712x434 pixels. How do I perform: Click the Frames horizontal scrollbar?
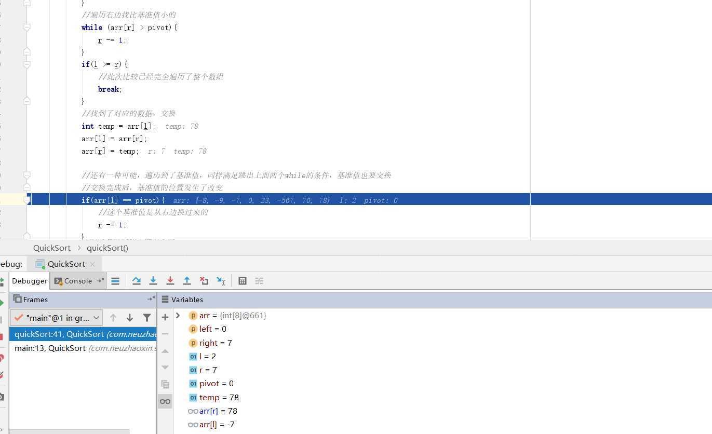click(69, 431)
